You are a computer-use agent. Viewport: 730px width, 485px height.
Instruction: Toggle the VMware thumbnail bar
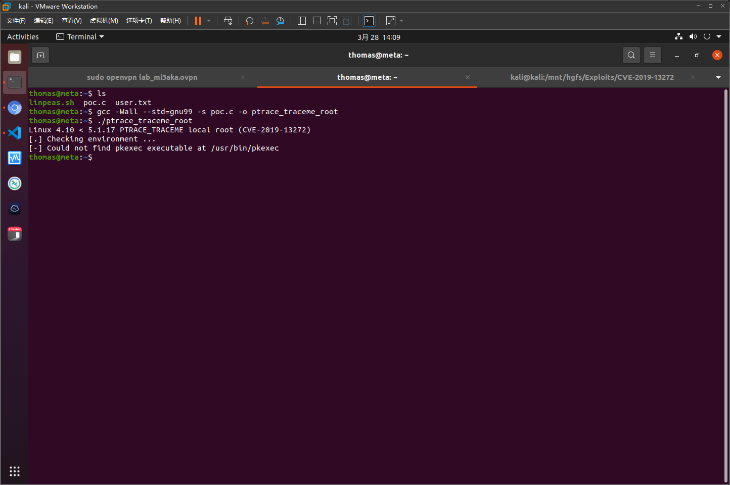(x=317, y=21)
